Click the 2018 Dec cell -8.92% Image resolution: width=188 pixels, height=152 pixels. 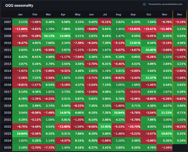click(x=180, y=99)
